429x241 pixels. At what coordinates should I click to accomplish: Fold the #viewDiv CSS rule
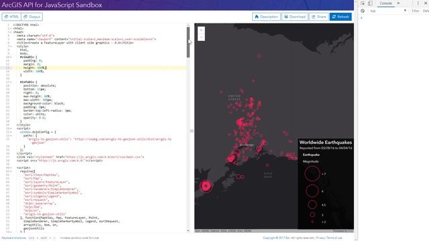click(x=11, y=57)
